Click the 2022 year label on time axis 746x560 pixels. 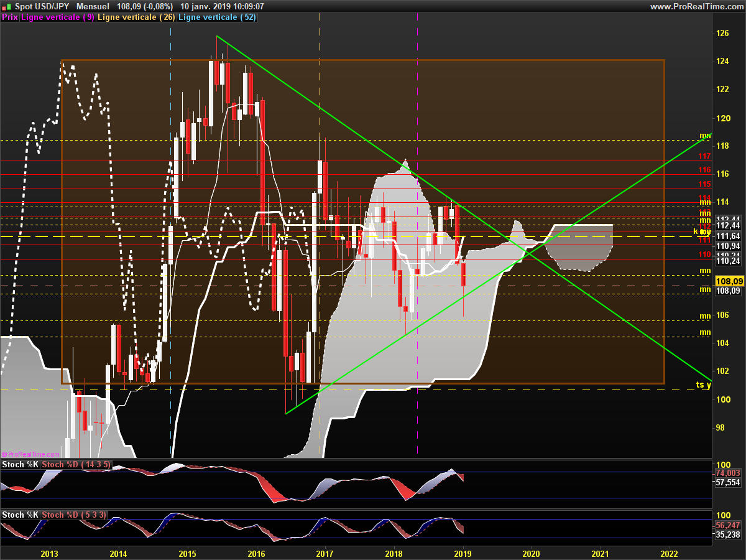(x=670, y=553)
